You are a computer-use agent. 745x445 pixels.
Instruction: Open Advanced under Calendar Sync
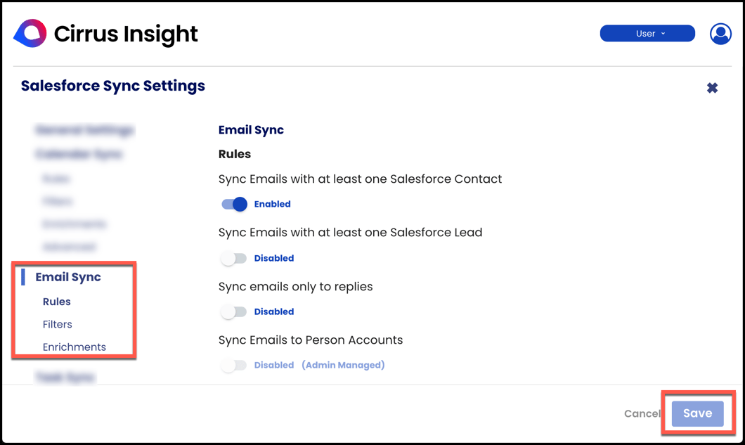(69, 247)
